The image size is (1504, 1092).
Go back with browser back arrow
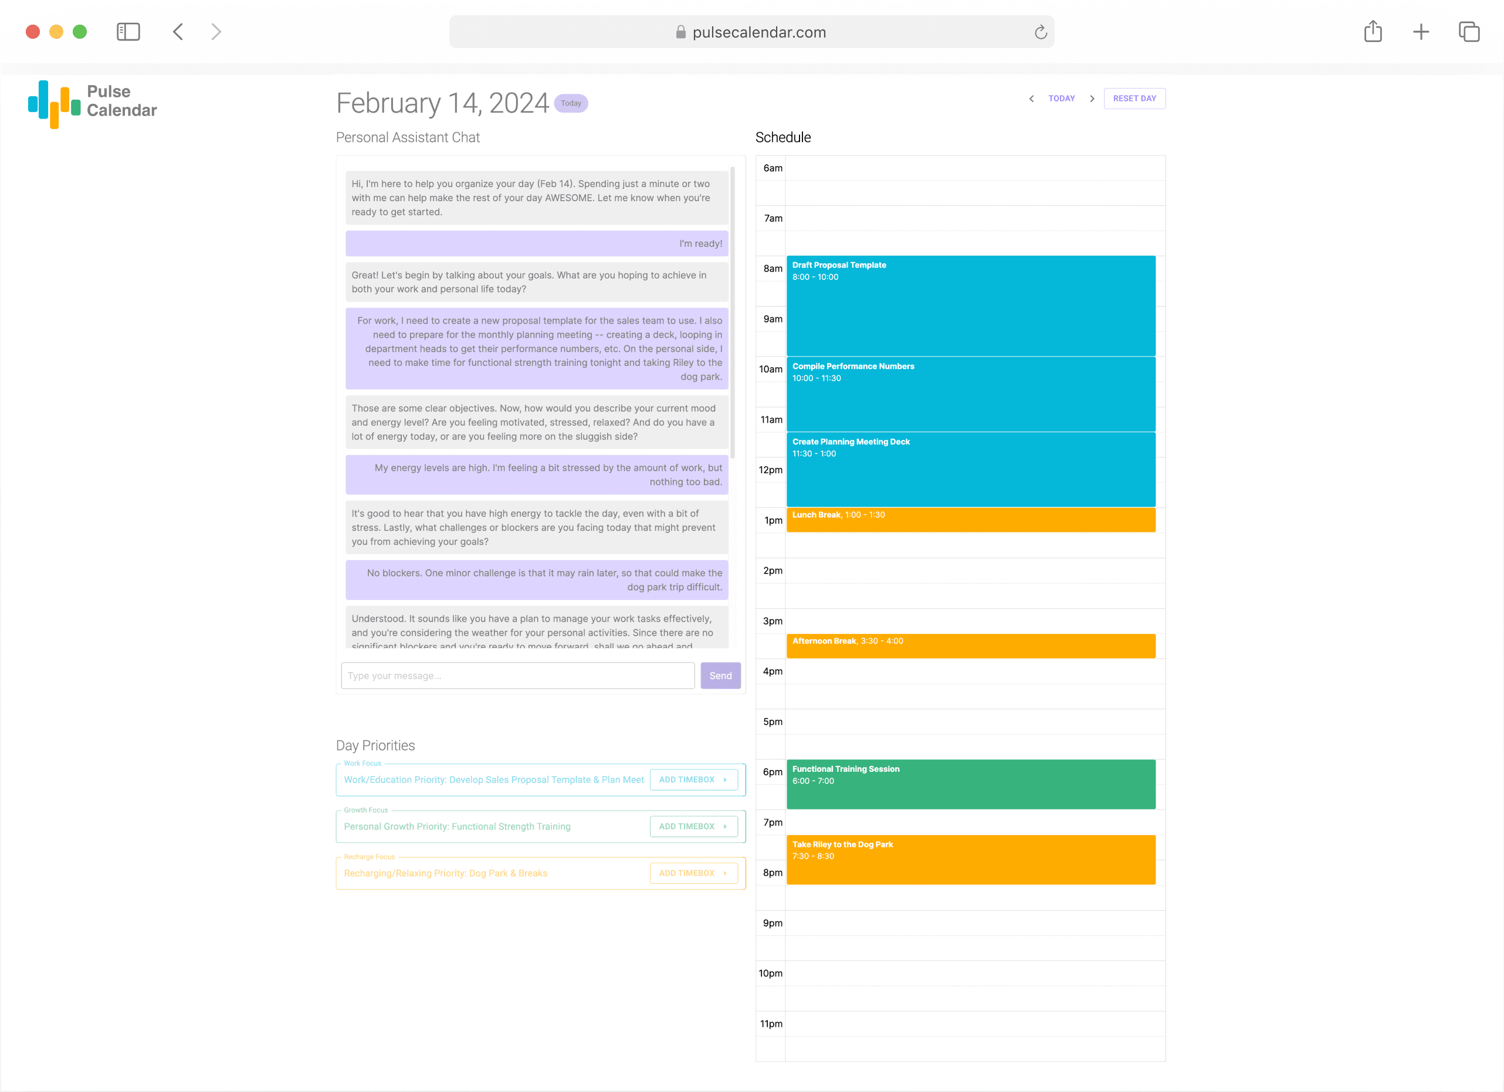178,32
